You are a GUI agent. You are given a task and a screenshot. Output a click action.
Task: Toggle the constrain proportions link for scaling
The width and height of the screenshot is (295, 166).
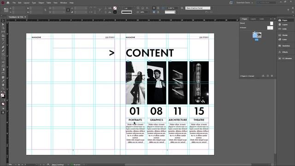point(68,10)
